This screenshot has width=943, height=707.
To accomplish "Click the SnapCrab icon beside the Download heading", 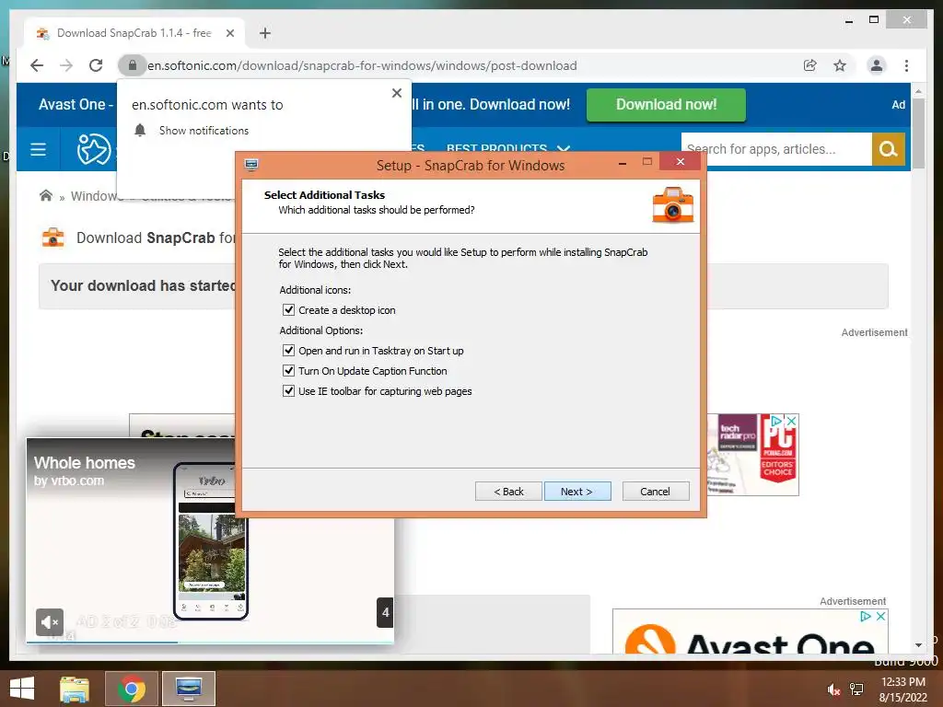I will tap(52, 238).
